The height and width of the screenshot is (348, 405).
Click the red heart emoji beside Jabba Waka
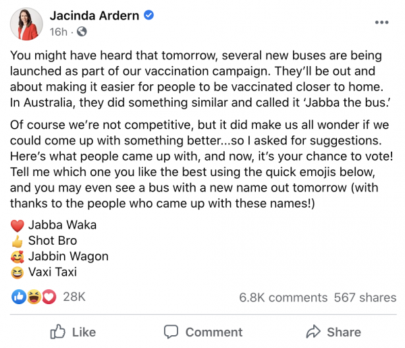18,225
